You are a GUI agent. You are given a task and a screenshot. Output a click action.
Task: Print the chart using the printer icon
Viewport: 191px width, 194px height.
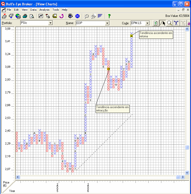coord(25,16)
